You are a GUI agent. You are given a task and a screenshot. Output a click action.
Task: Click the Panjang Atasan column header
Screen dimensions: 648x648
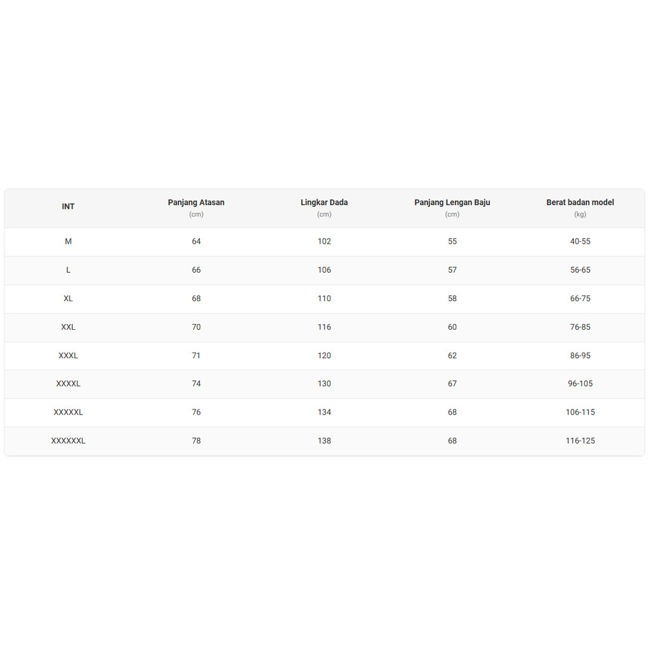tap(196, 202)
